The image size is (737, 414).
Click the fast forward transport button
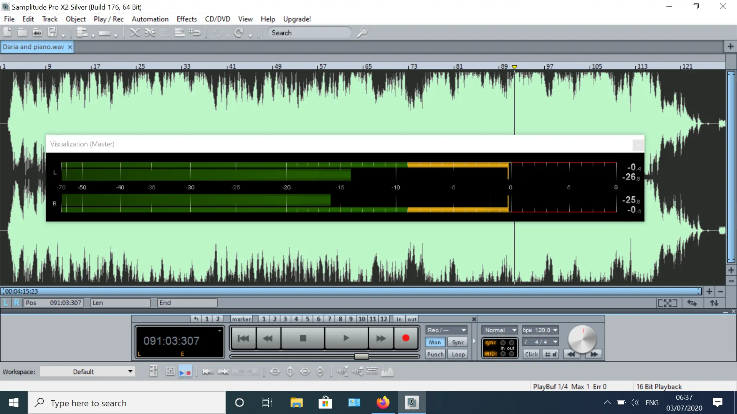click(381, 338)
